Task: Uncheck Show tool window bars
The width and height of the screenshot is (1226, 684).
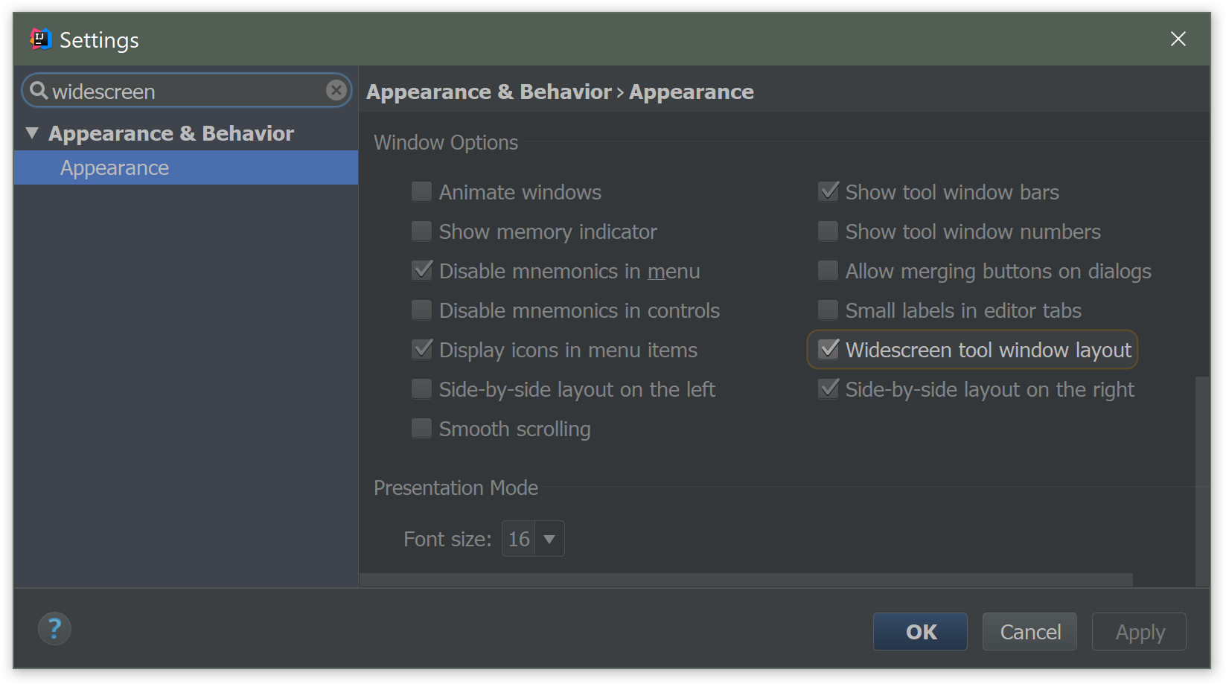Action: (828, 192)
